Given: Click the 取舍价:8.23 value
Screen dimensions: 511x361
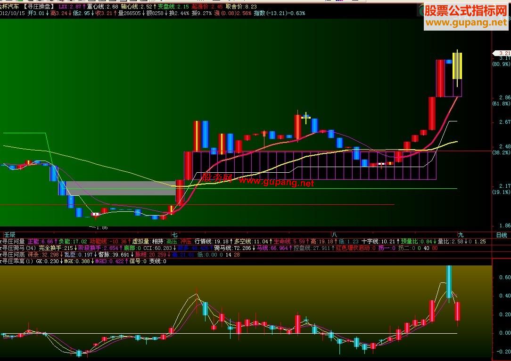Looking at the screenshot, I should coord(241,7).
